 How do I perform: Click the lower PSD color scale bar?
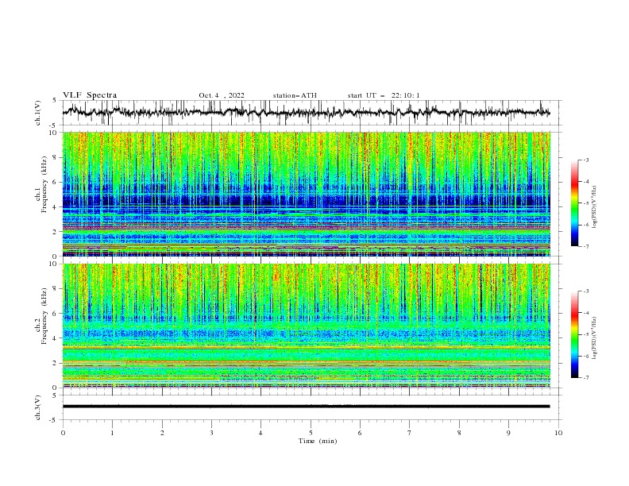(x=574, y=334)
